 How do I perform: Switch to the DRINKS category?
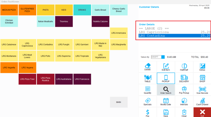click(82, 10)
